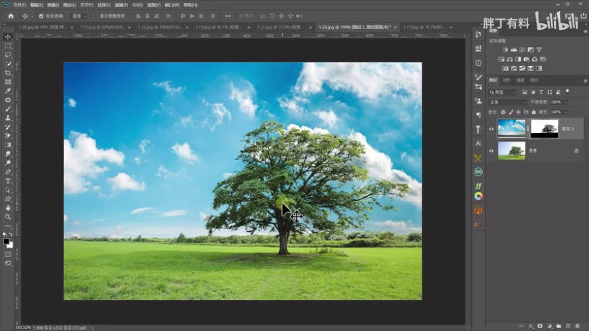Expand the 不透明度 100% opacity dropdown
This screenshot has height=331, width=589.
566,102
